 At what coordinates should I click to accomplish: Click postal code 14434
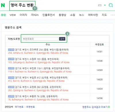(x=99, y=89)
